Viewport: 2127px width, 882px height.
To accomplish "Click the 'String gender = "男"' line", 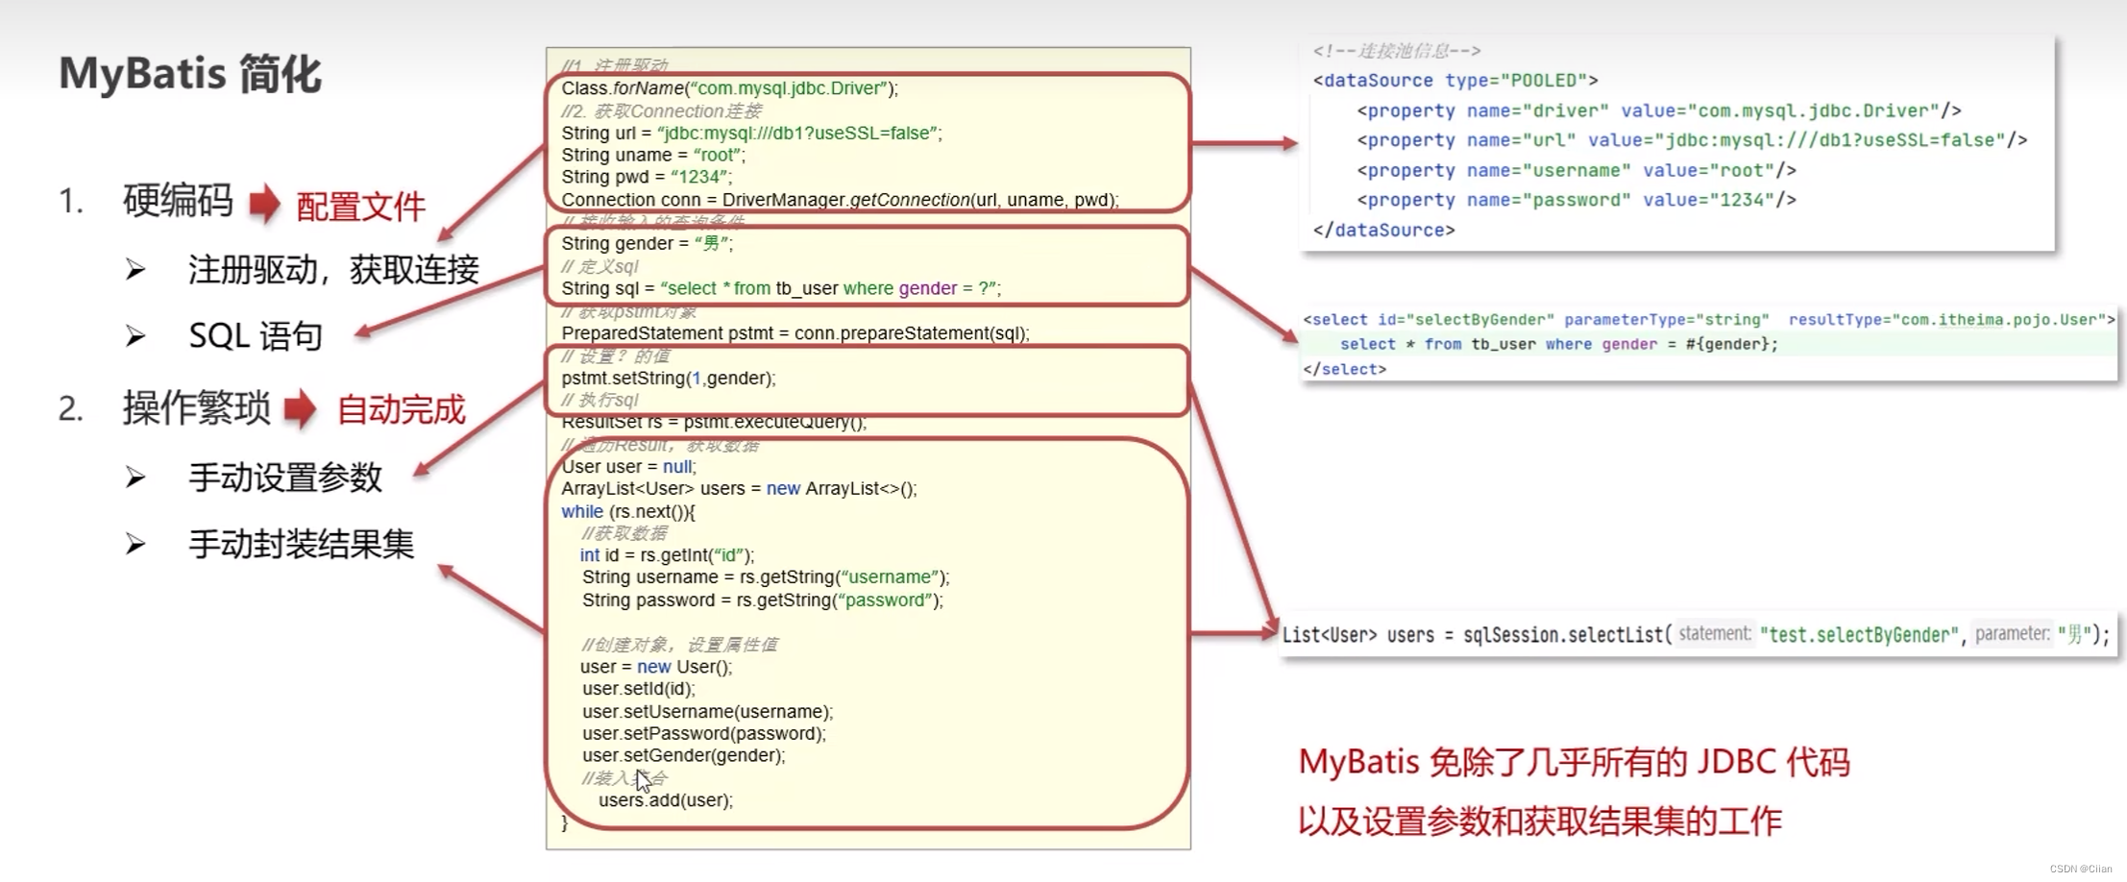I will click(x=648, y=244).
